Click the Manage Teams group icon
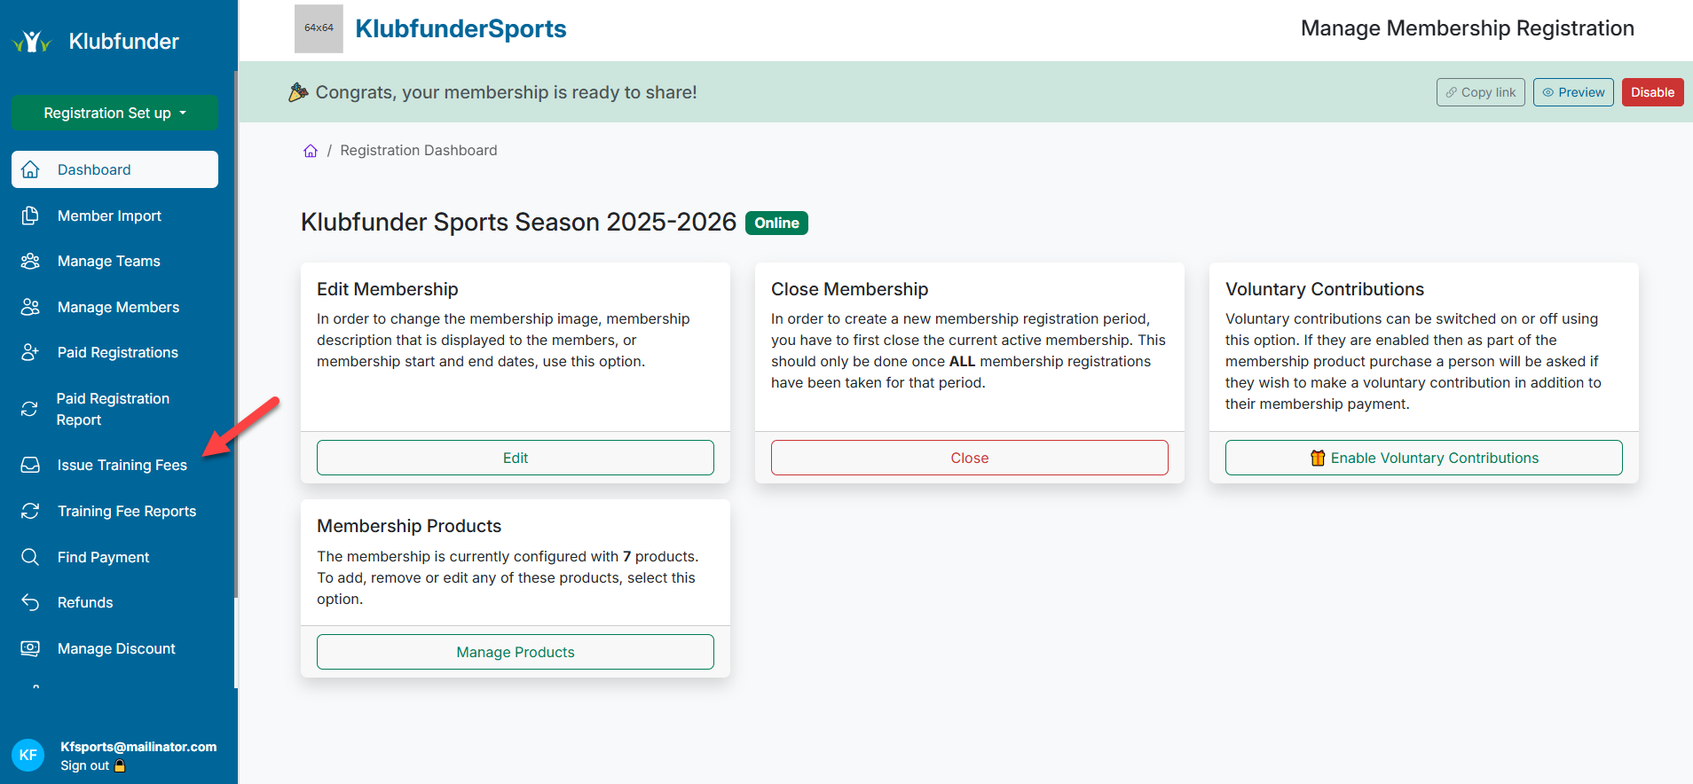This screenshot has width=1693, height=784. click(30, 262)
